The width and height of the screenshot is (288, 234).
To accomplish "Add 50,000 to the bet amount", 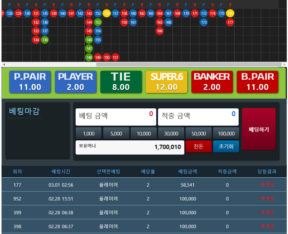I will 199,134.
